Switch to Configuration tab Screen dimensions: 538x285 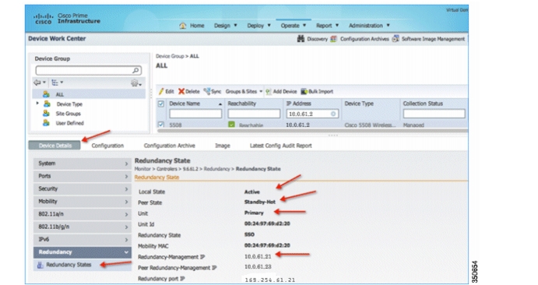(x=107, y=146)
